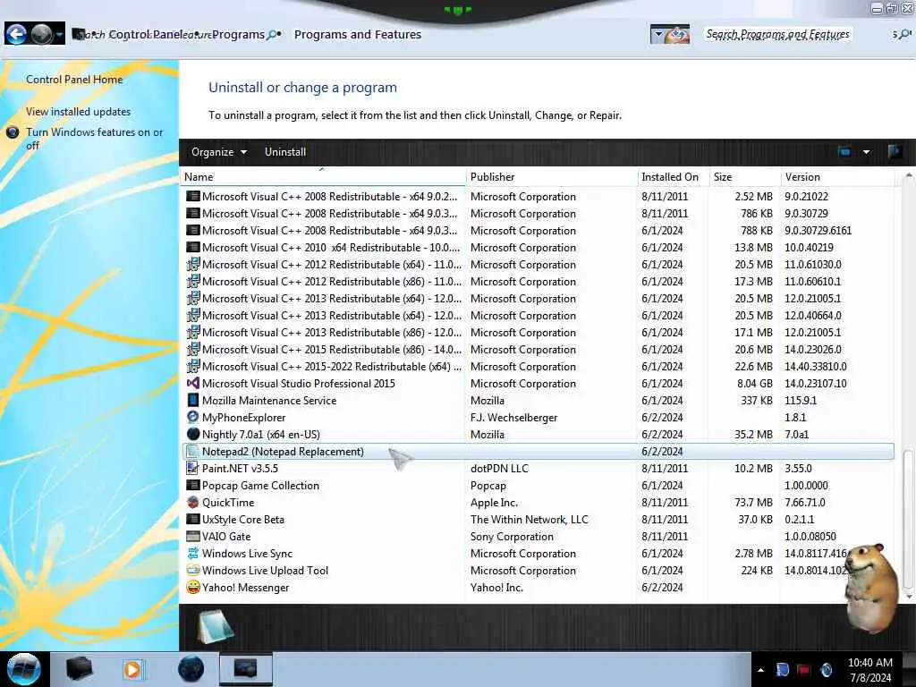
Task: Click the Nightly 7.0a1 globe icon
Action: (x=193, y=434)
